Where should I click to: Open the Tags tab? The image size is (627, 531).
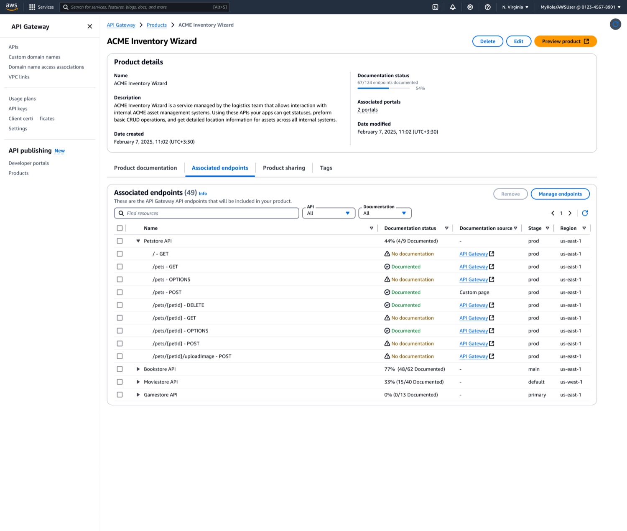326,168
